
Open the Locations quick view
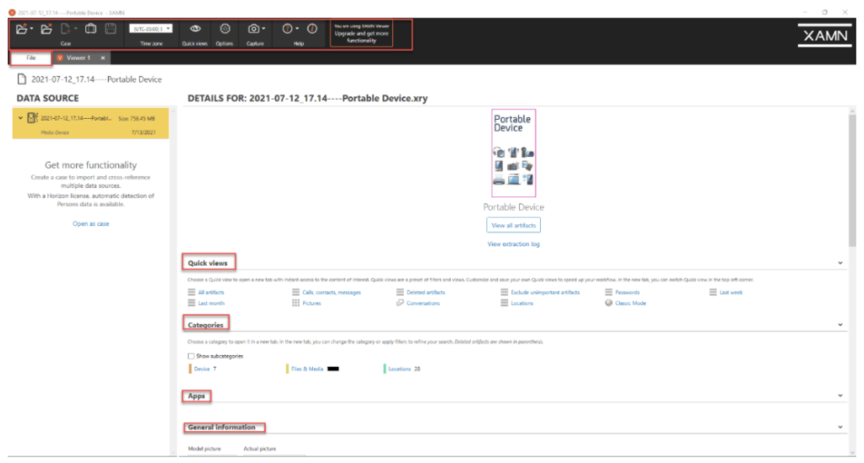click(521, 304)
